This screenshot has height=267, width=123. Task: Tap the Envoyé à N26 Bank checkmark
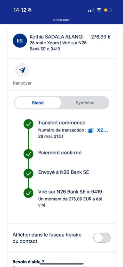point(28,174)
